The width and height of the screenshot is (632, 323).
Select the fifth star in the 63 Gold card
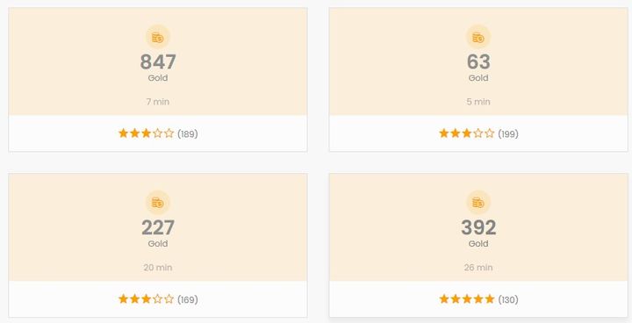tap(489, 133)
